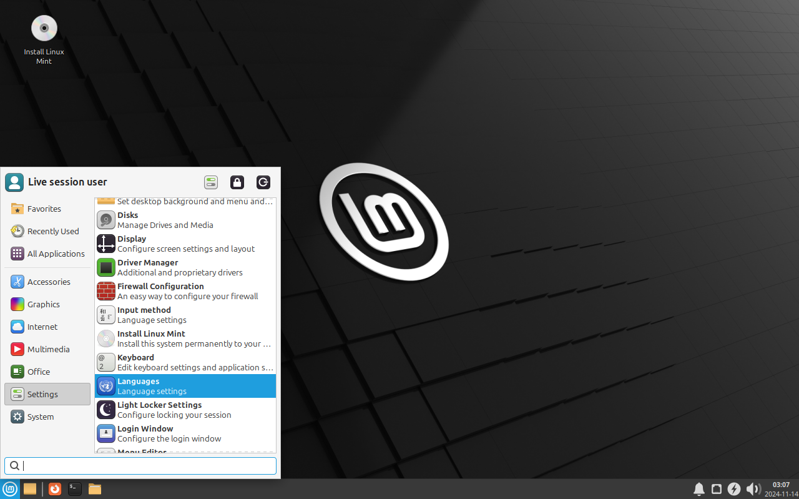Viewport: 799px width, 499px height.
Task: Launch Install Linux Mint from the menu list
Action: (185, 338)
